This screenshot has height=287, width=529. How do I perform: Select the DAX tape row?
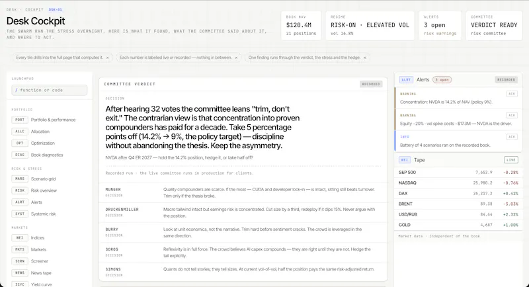[x=458, y=193]
